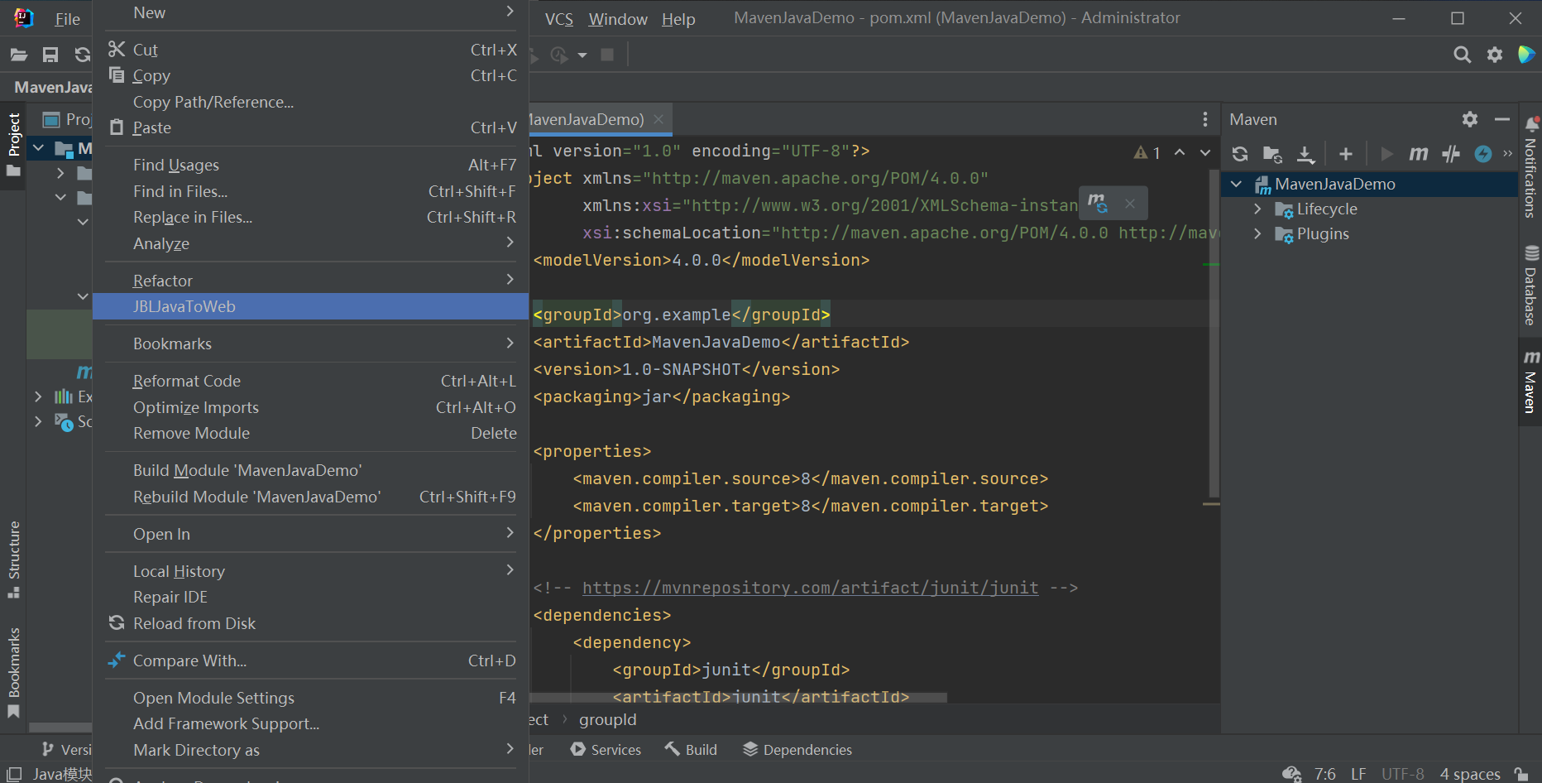Toggle Skip Tests mode in Maven toolbar
Screen dimensions: 1542x783
(x=1483, y=154)
